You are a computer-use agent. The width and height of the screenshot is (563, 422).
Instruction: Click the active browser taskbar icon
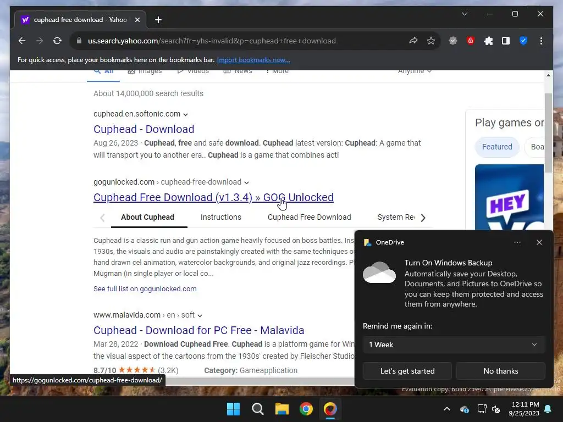click(x=330, y=409)
